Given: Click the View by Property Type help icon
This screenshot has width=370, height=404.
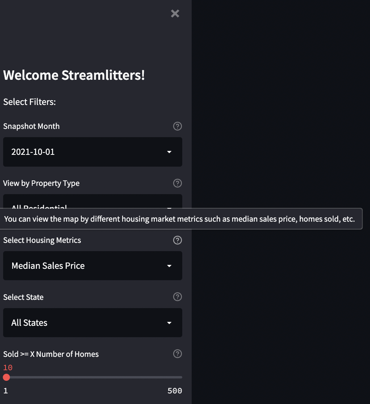Looking at the screenshot, I should point(177,183).
